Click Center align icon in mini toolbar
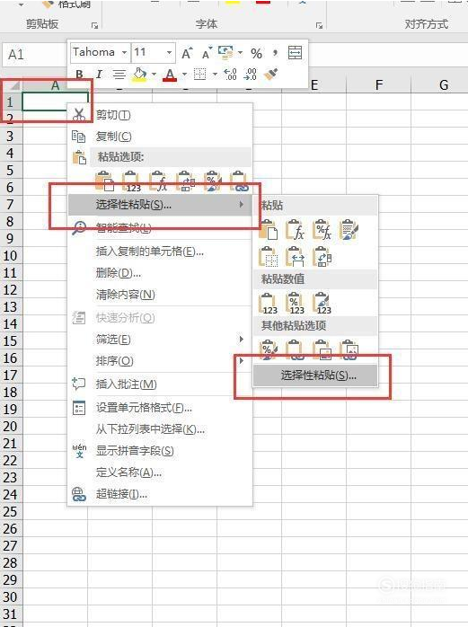468x627 pixels. tap(119, 74)
